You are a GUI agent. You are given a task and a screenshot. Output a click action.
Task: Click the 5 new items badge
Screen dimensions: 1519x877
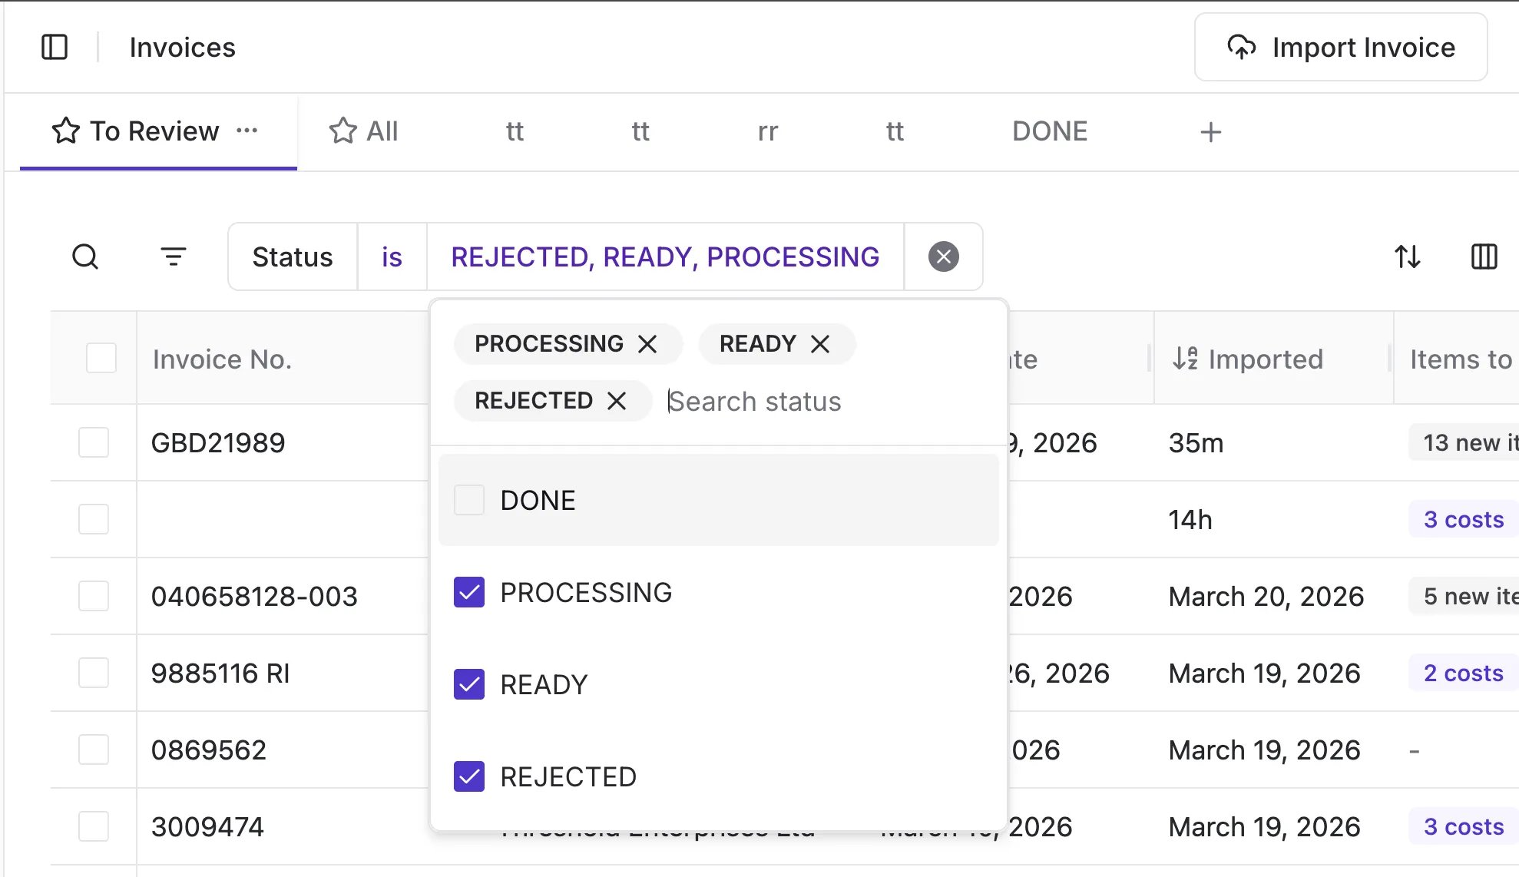pos(1464,596)
